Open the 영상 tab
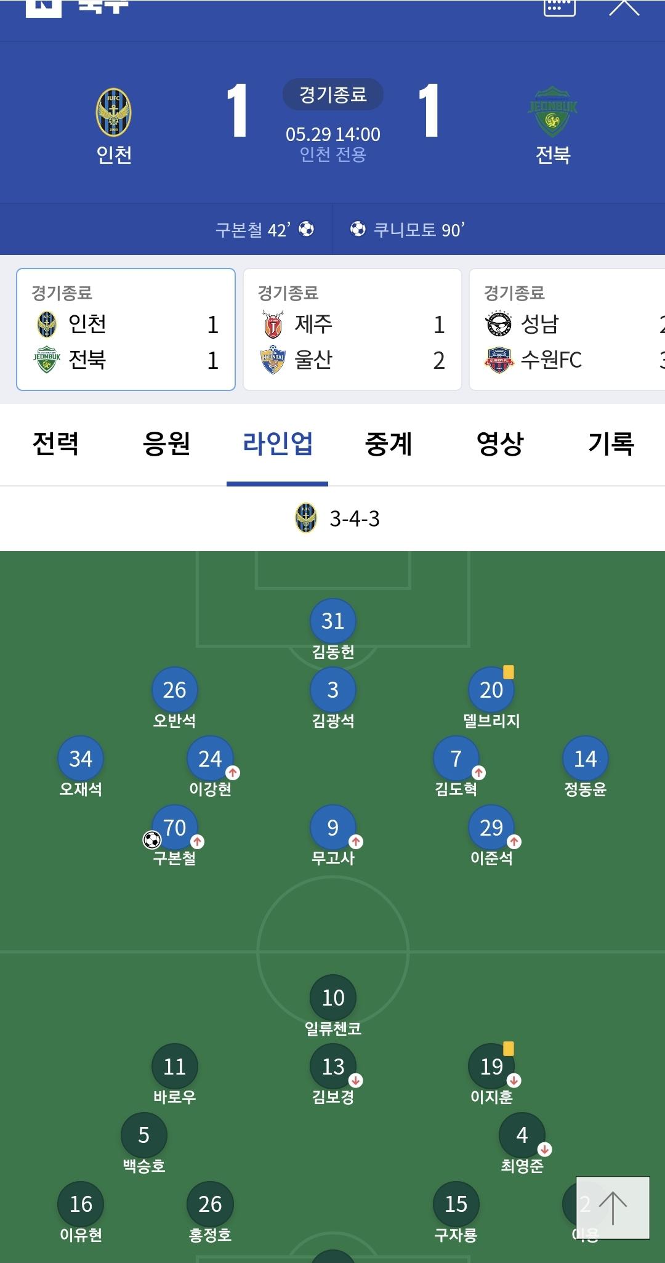Viewport: 665px width, 1263px height. tap(500, 444)
